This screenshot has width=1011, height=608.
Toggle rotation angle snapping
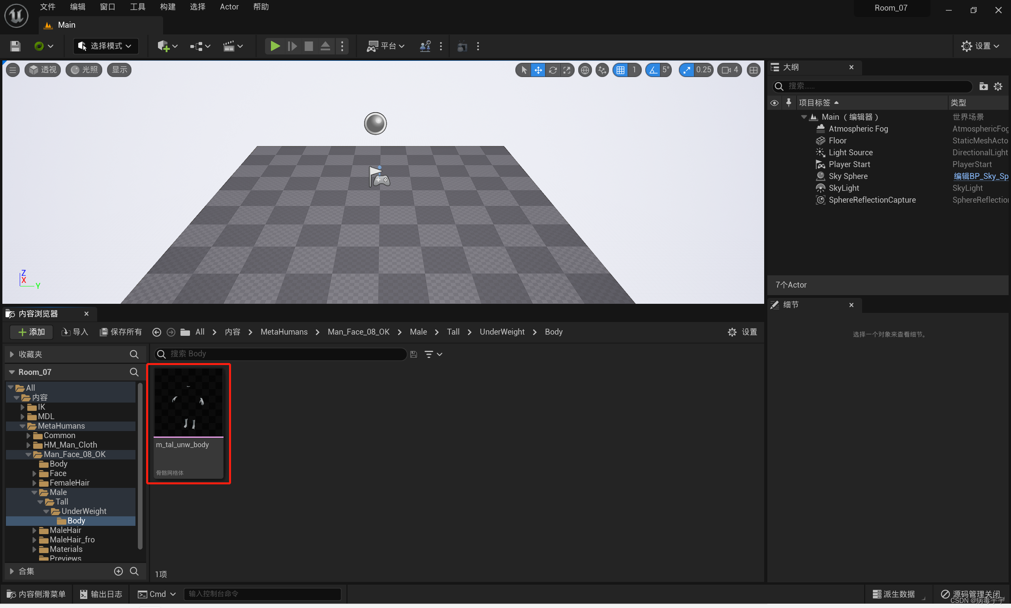click(653, 70)
